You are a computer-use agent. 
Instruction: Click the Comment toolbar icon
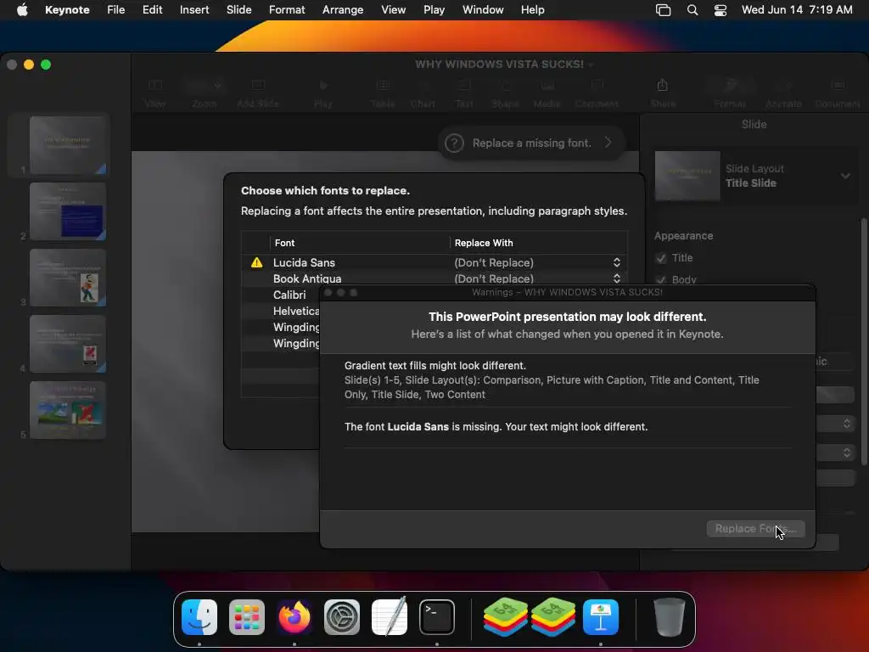click(x=597, y=86)
